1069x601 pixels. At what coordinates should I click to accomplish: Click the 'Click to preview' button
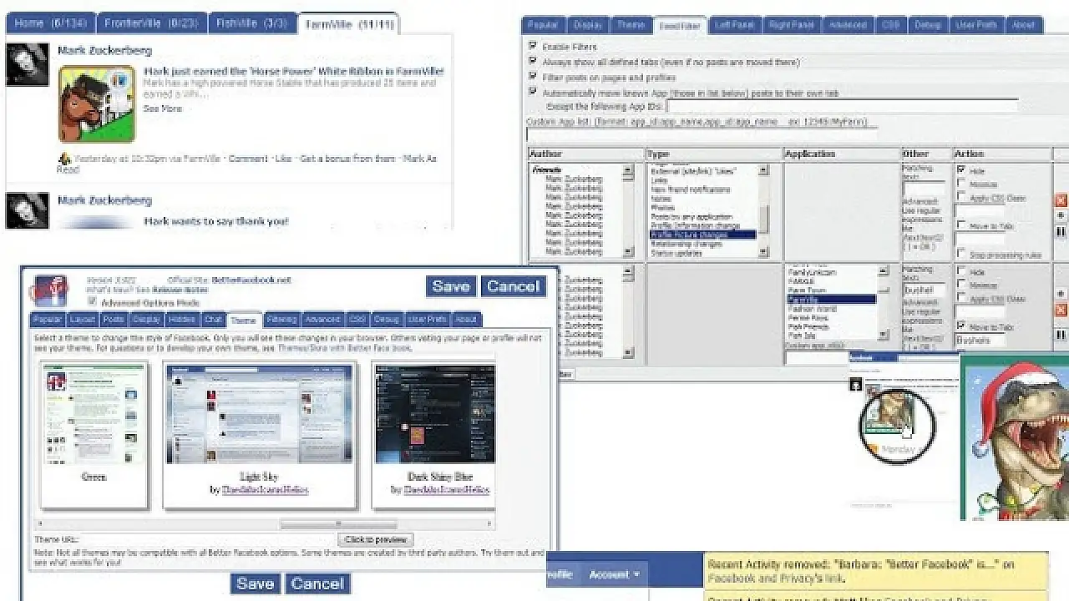pyautogui.click(x=375, y=540)
